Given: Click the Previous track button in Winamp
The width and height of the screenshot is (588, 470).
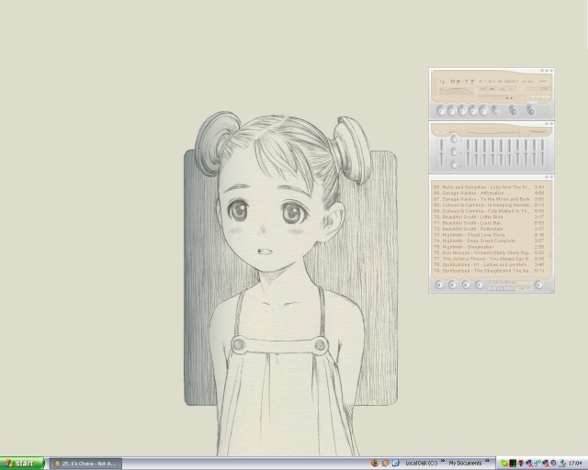Looking at the screenshot, I should pos(441,110).
